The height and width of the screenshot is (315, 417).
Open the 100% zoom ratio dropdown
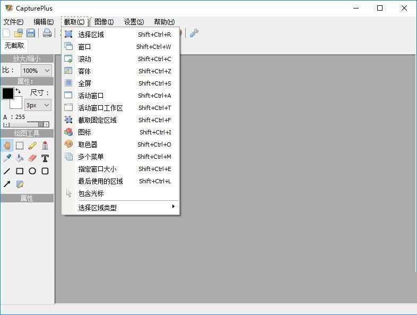click(36, 71)
